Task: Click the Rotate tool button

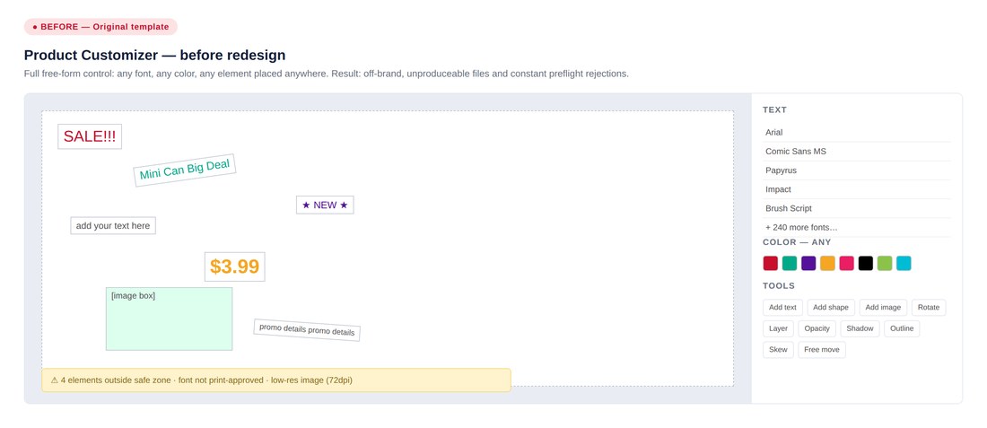Action: tap(929, 308)
